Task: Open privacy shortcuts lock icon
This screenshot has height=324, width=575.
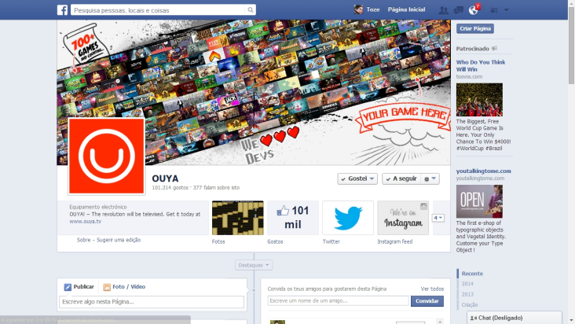Action: click(494, 10)
